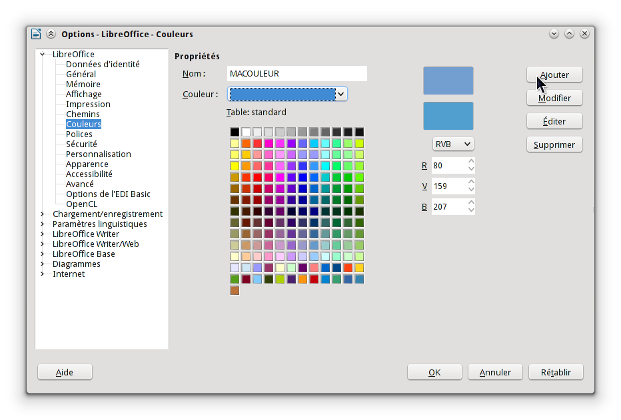Image resolution: width=621 pixels, height=420 pixels.
Task: Confirm the dialog with OK
Action: 434,372
